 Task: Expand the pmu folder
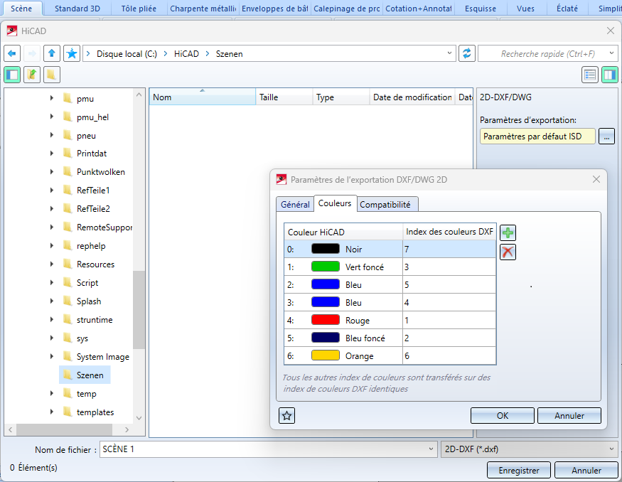click(52, 98)
